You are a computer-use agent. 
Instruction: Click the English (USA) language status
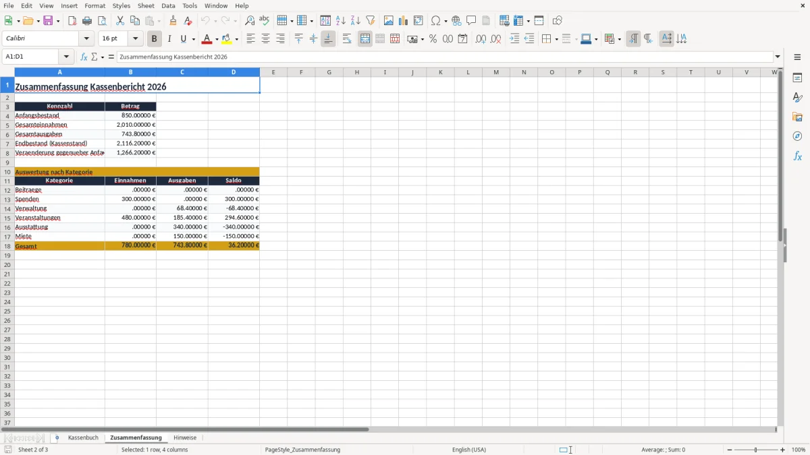(x=469, y=450)
